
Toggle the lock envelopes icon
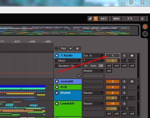tap(77, 49)
